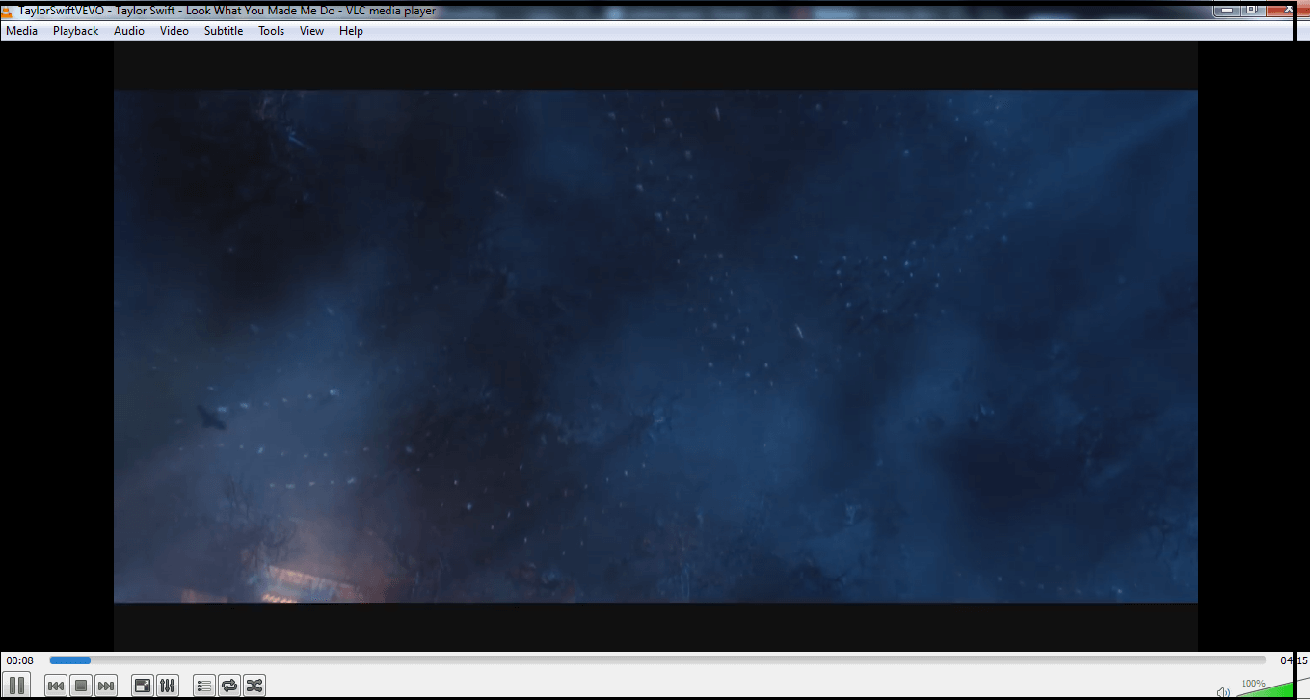Open the Media menu

21,31
